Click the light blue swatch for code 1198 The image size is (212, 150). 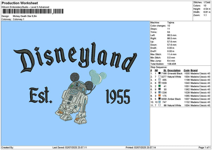click(x=160, y=80)
